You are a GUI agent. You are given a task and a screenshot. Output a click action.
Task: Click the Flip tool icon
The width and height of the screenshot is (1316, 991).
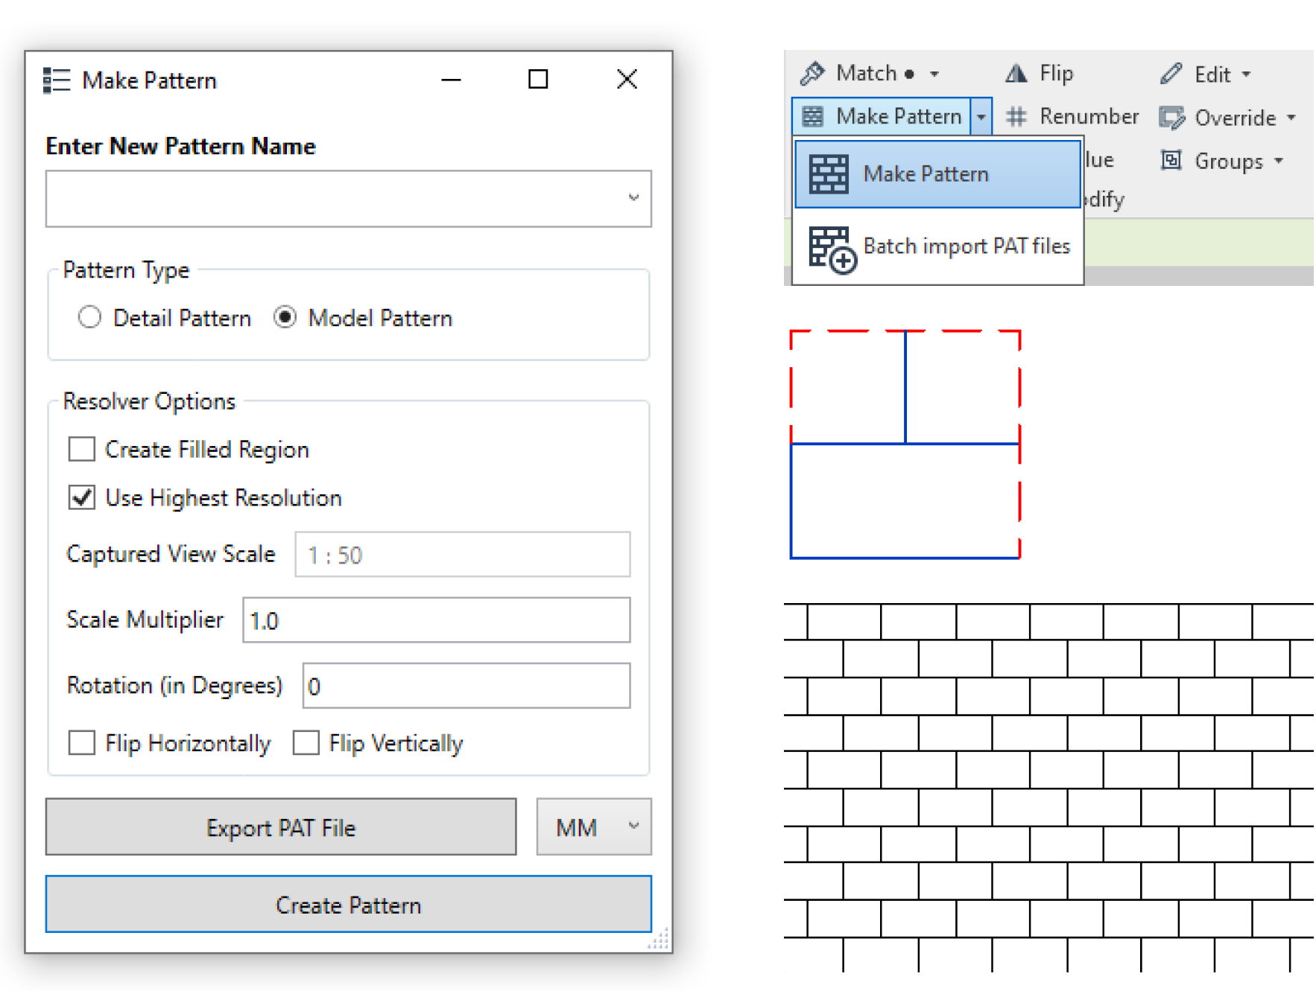(1016, 72)
